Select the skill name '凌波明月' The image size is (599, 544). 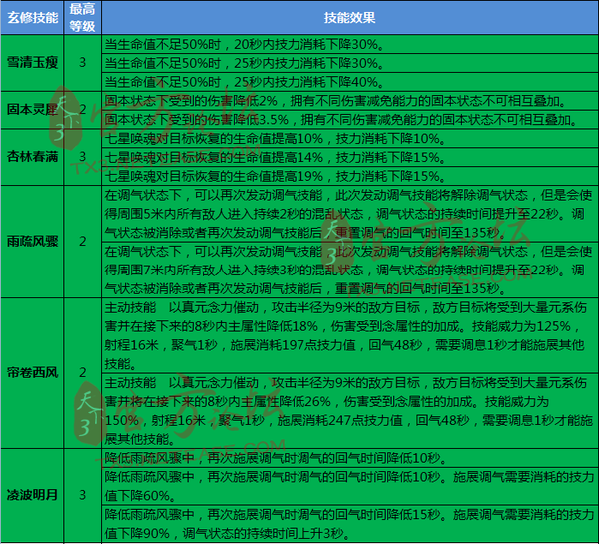pyautogui.click(x=32, y=495)
